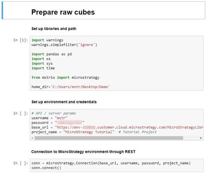Screen dimensions: 206x174
Task: Click the username line in credentials cell
Action: click(x=49, y=118)
